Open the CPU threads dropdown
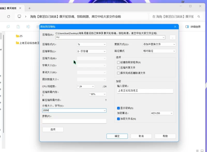Image resolution: width=207 pixels, height=152 pixels. 86,86
